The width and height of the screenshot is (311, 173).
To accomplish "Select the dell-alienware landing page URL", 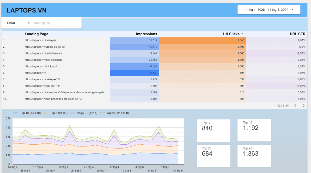I will [x=44, y=54].
